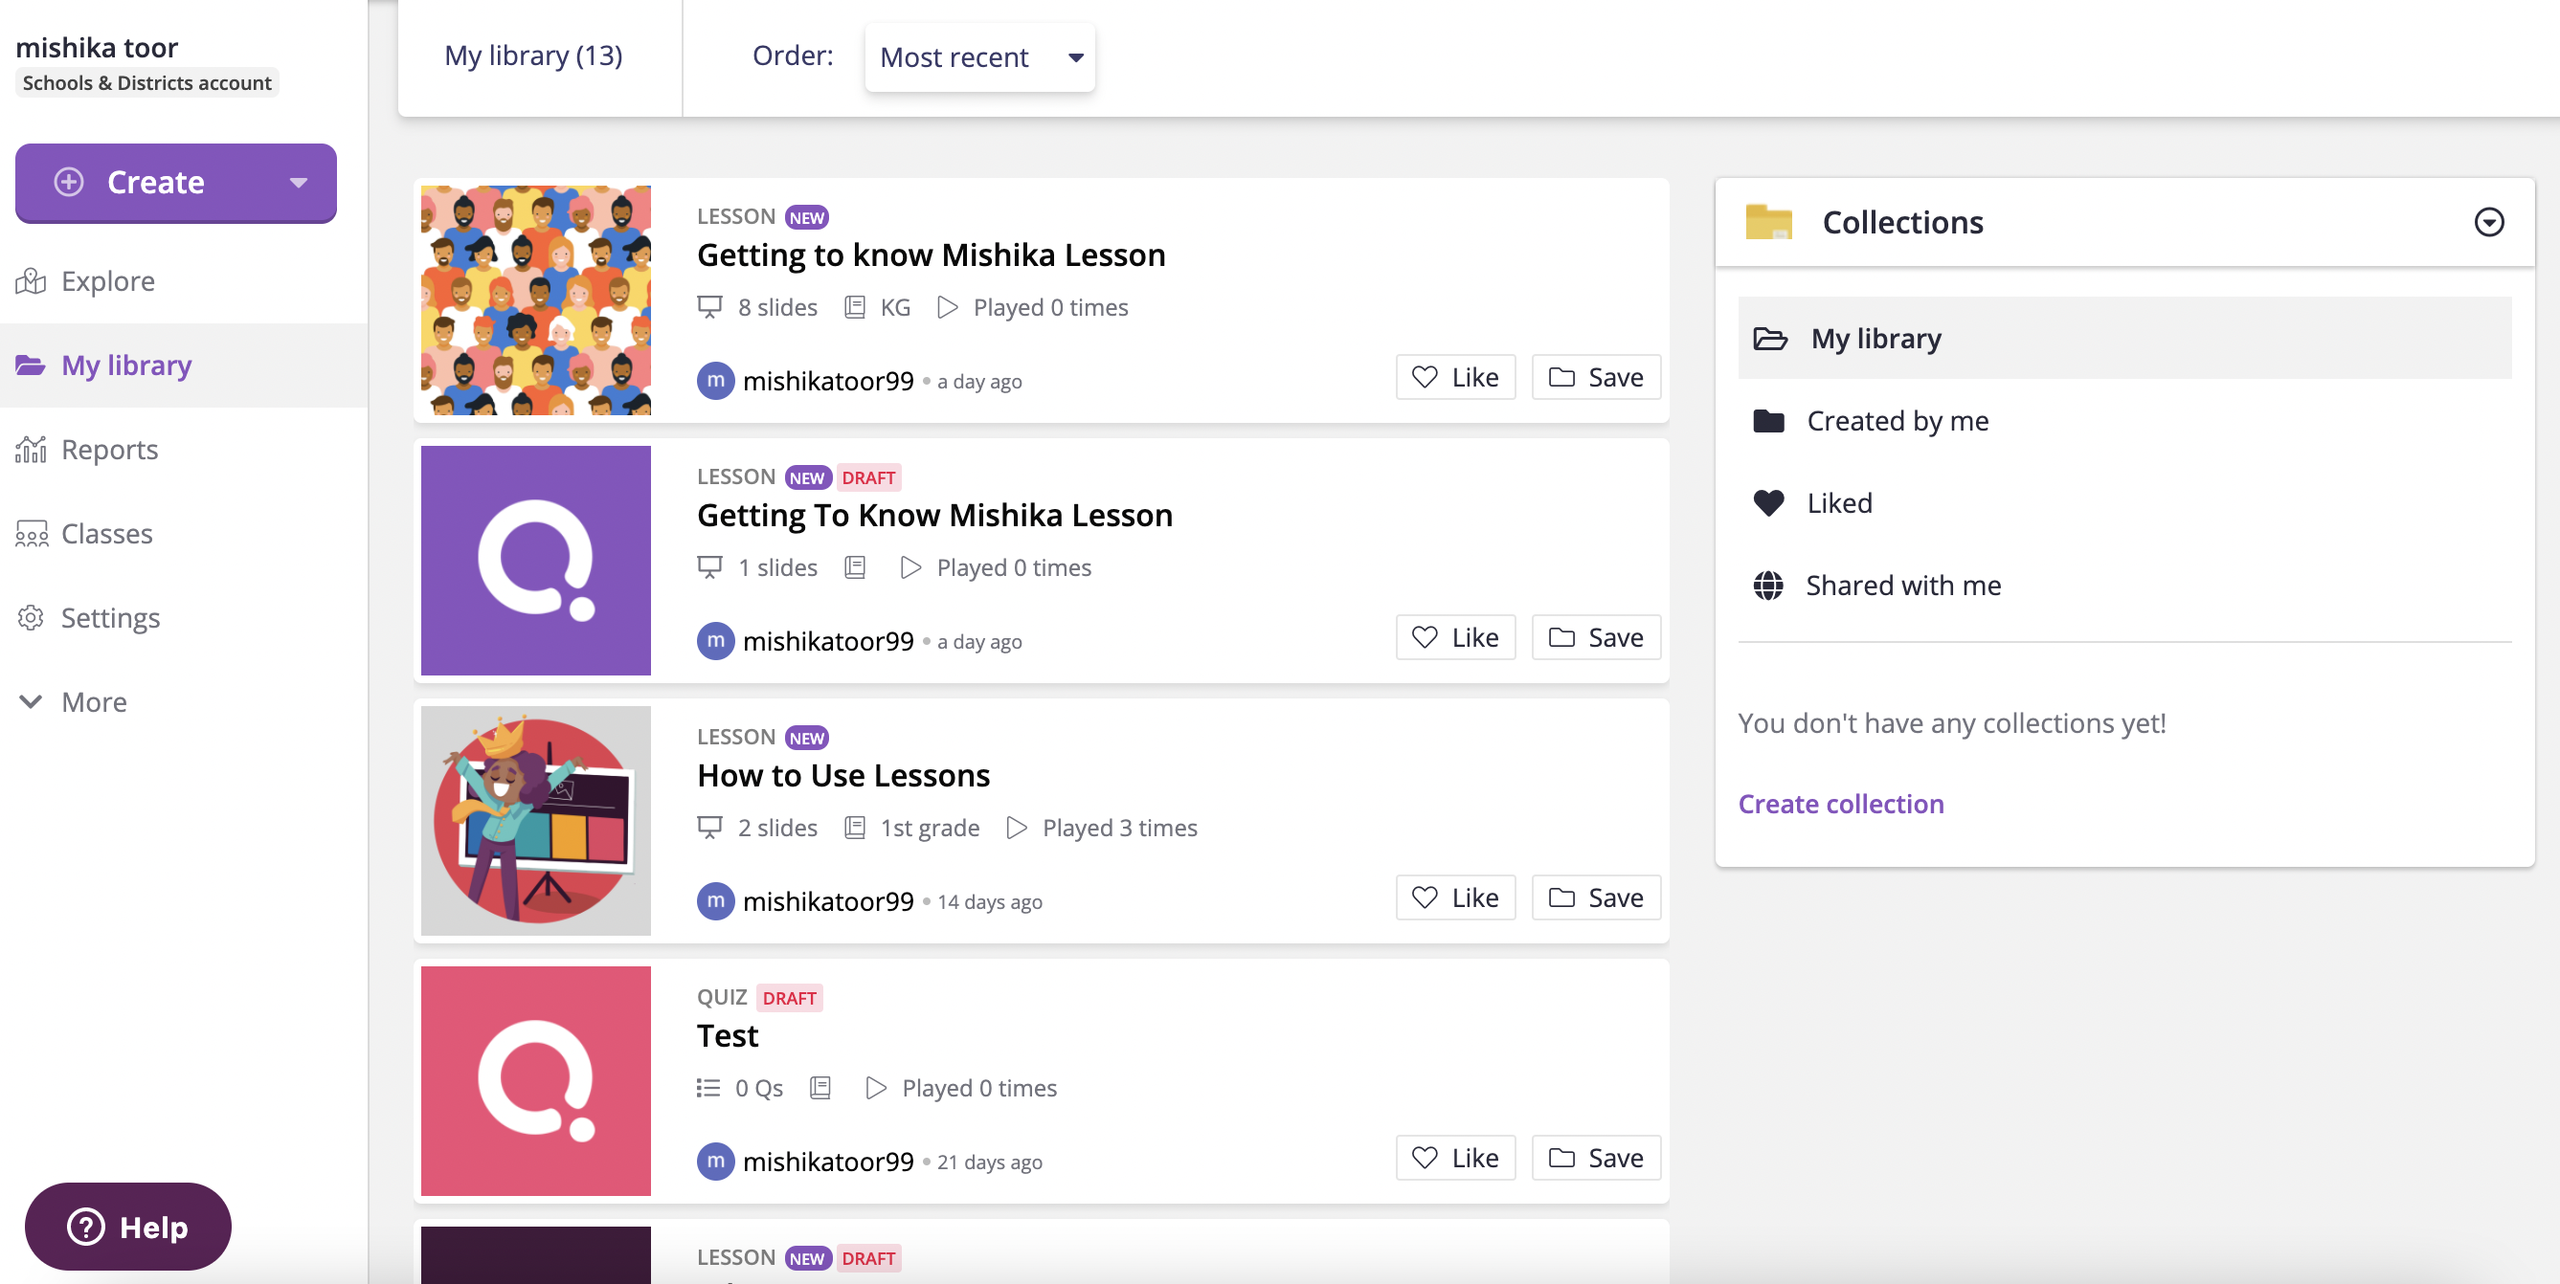The image size is (2560, 1284).
Task: Click the Like heart icon on 'Test' quiz
Action: point(1425,1158)
